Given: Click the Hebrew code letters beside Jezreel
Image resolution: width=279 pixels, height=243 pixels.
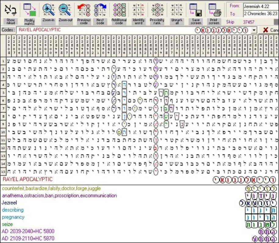Looking at the screenshot, I should coord(258,203).
